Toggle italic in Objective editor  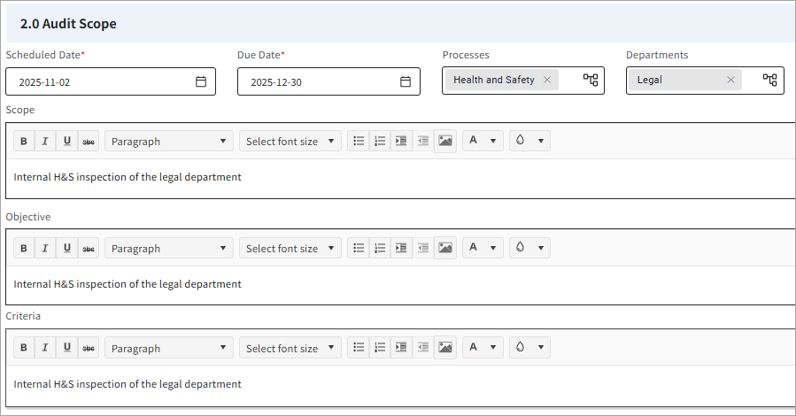tap(45, 248)
